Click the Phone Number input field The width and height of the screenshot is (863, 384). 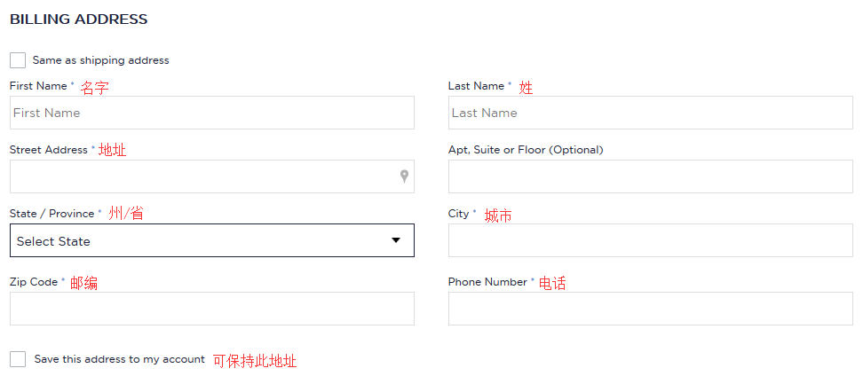tap(650, 309)
